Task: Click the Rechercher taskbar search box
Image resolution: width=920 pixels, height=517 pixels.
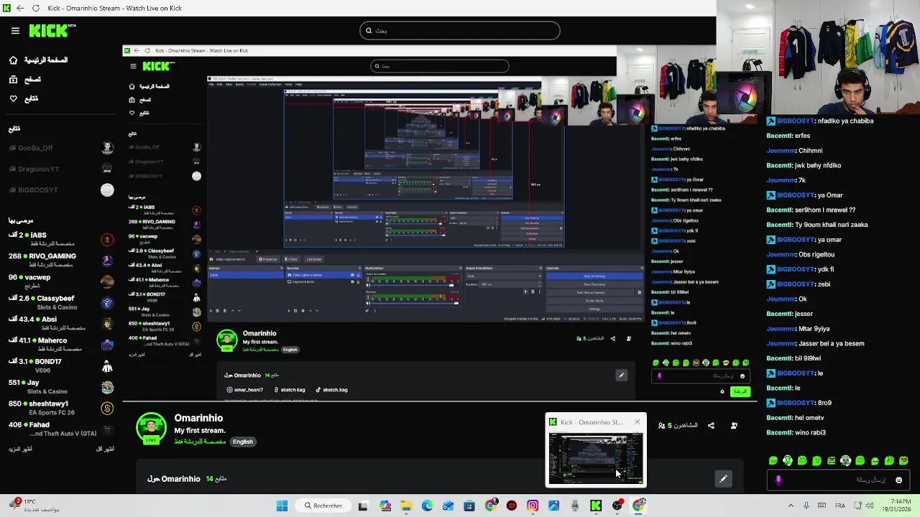Action: click(323, 506)
